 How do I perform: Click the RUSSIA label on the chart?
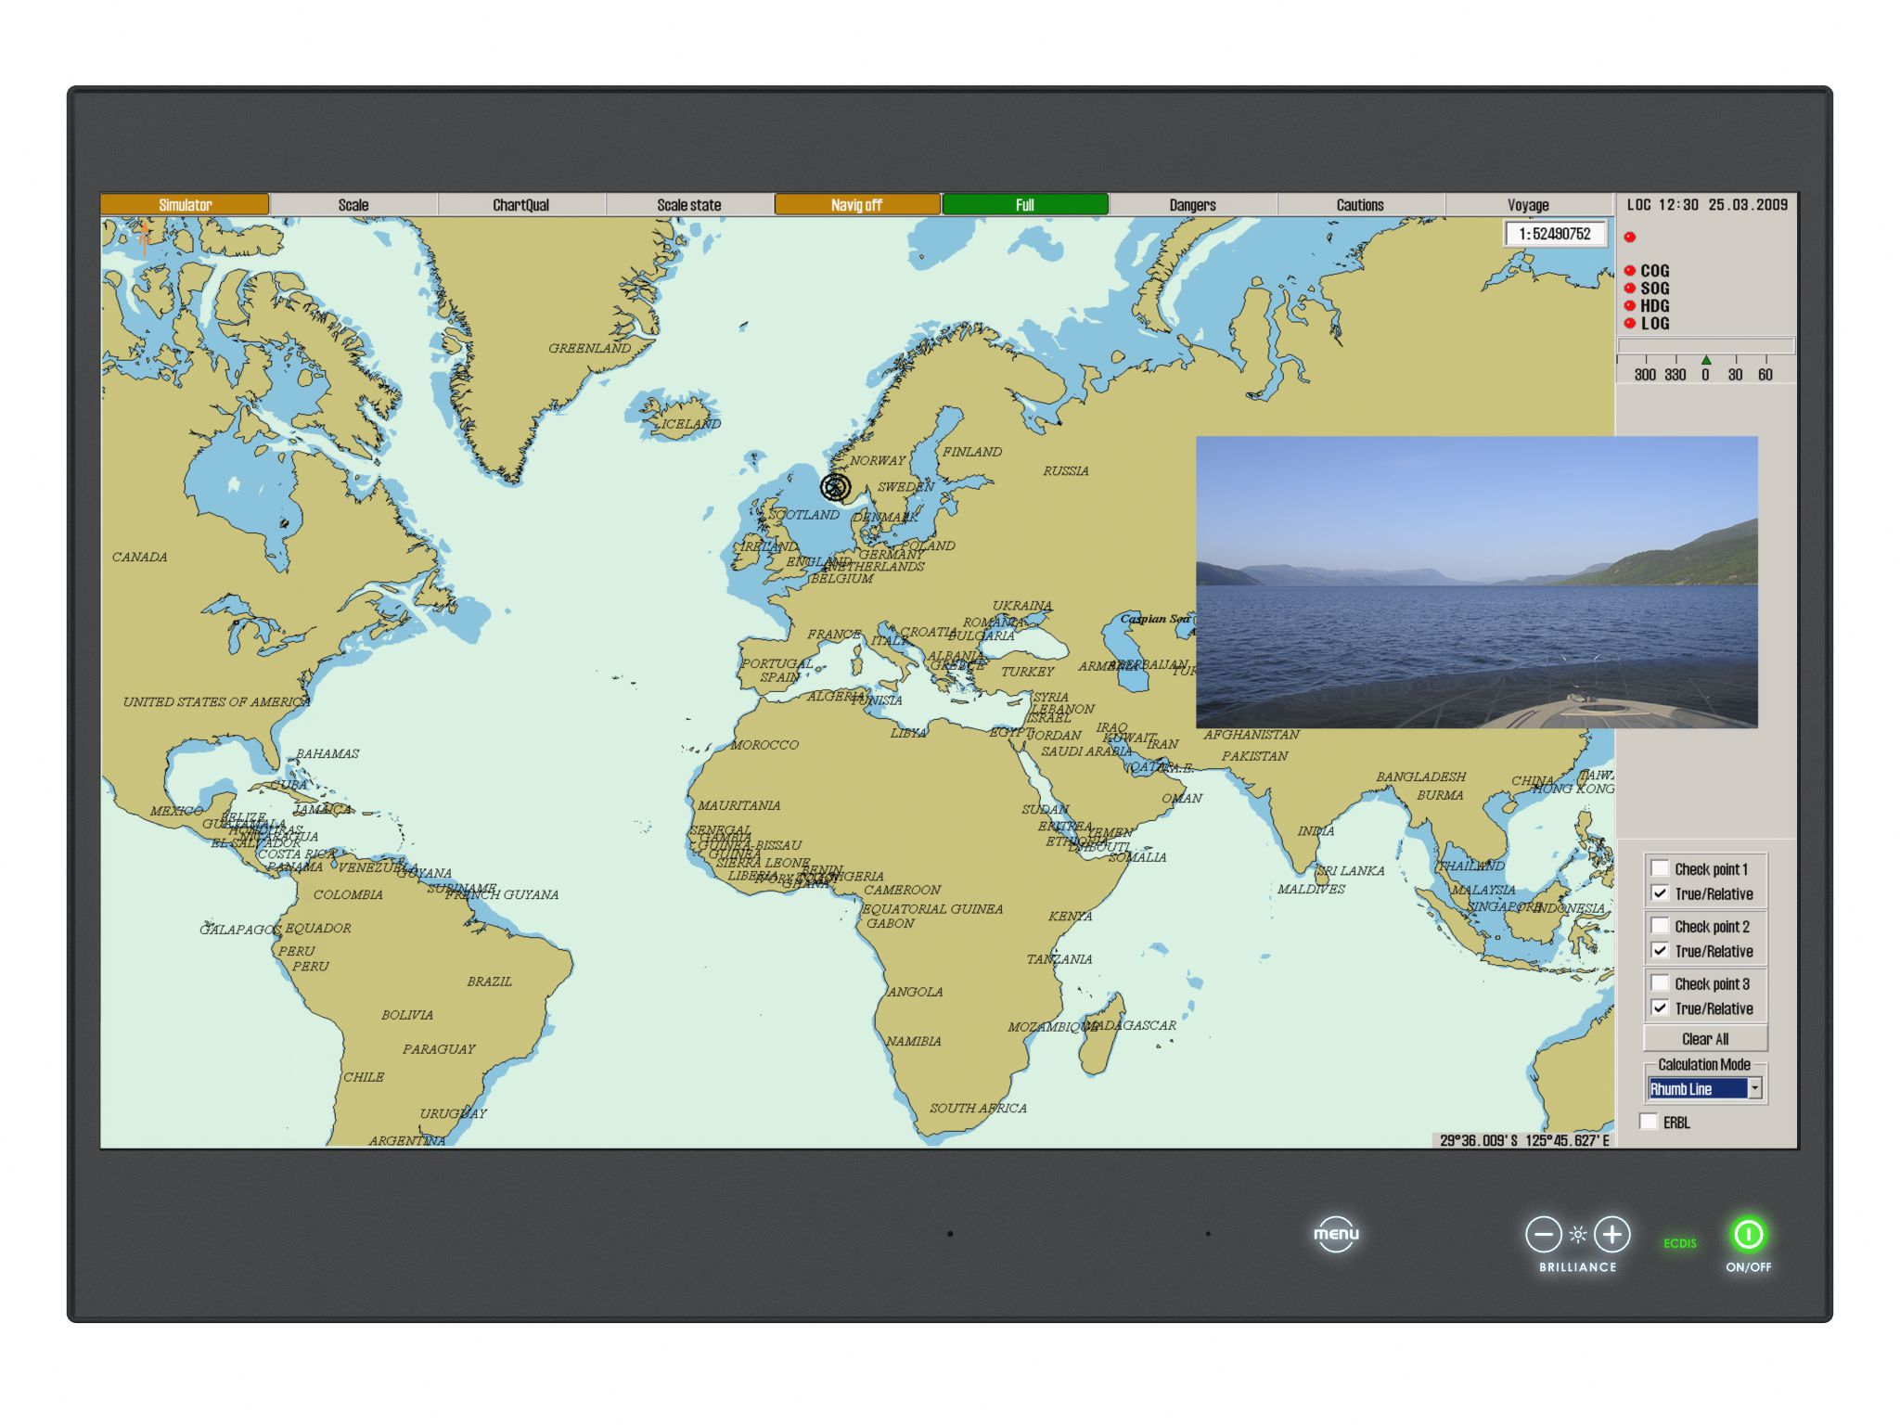point(1065,471)
